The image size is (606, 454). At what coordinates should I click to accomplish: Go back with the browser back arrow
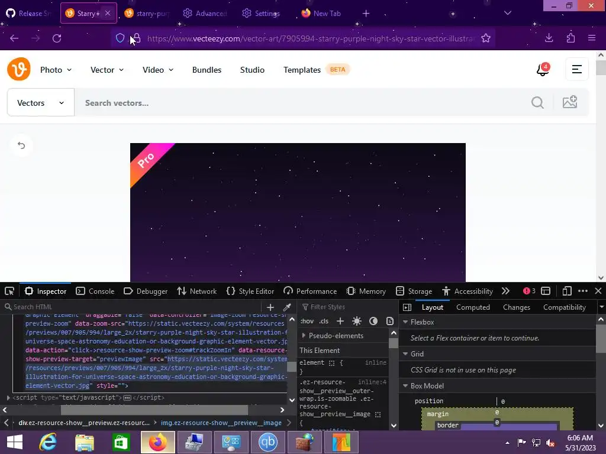pos(14,38)
